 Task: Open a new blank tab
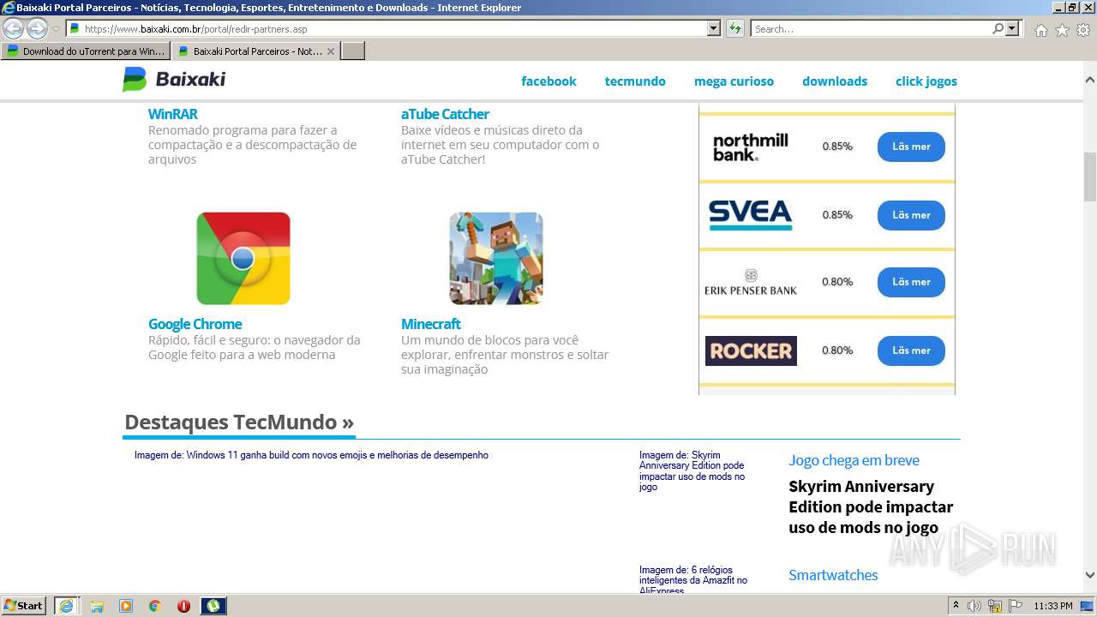click(353, 51)
